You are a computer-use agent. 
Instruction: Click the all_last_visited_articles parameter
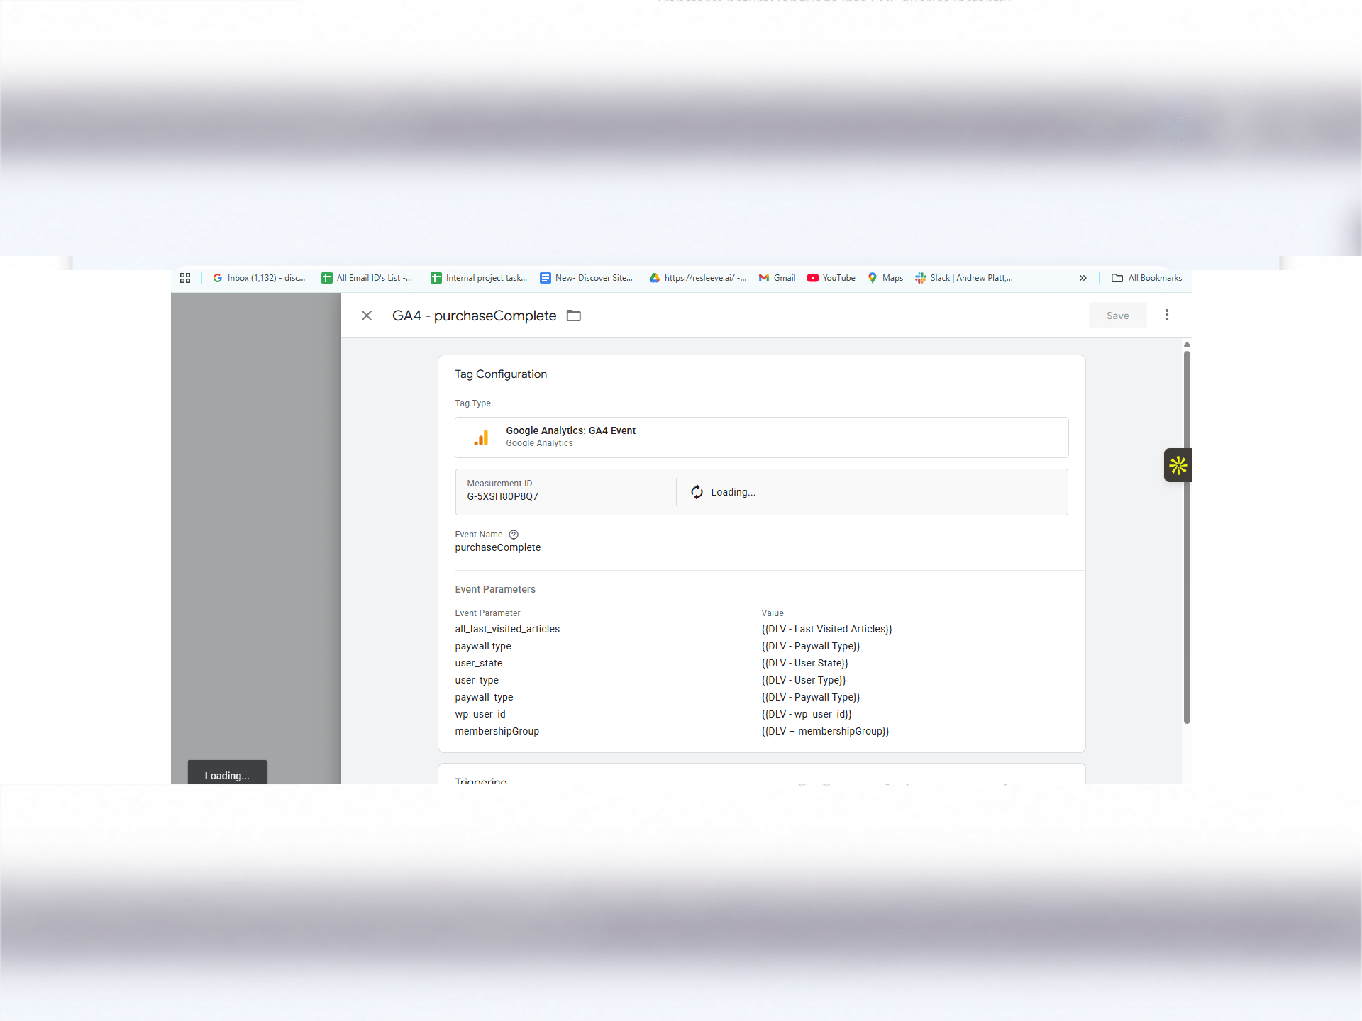point(507,629)
